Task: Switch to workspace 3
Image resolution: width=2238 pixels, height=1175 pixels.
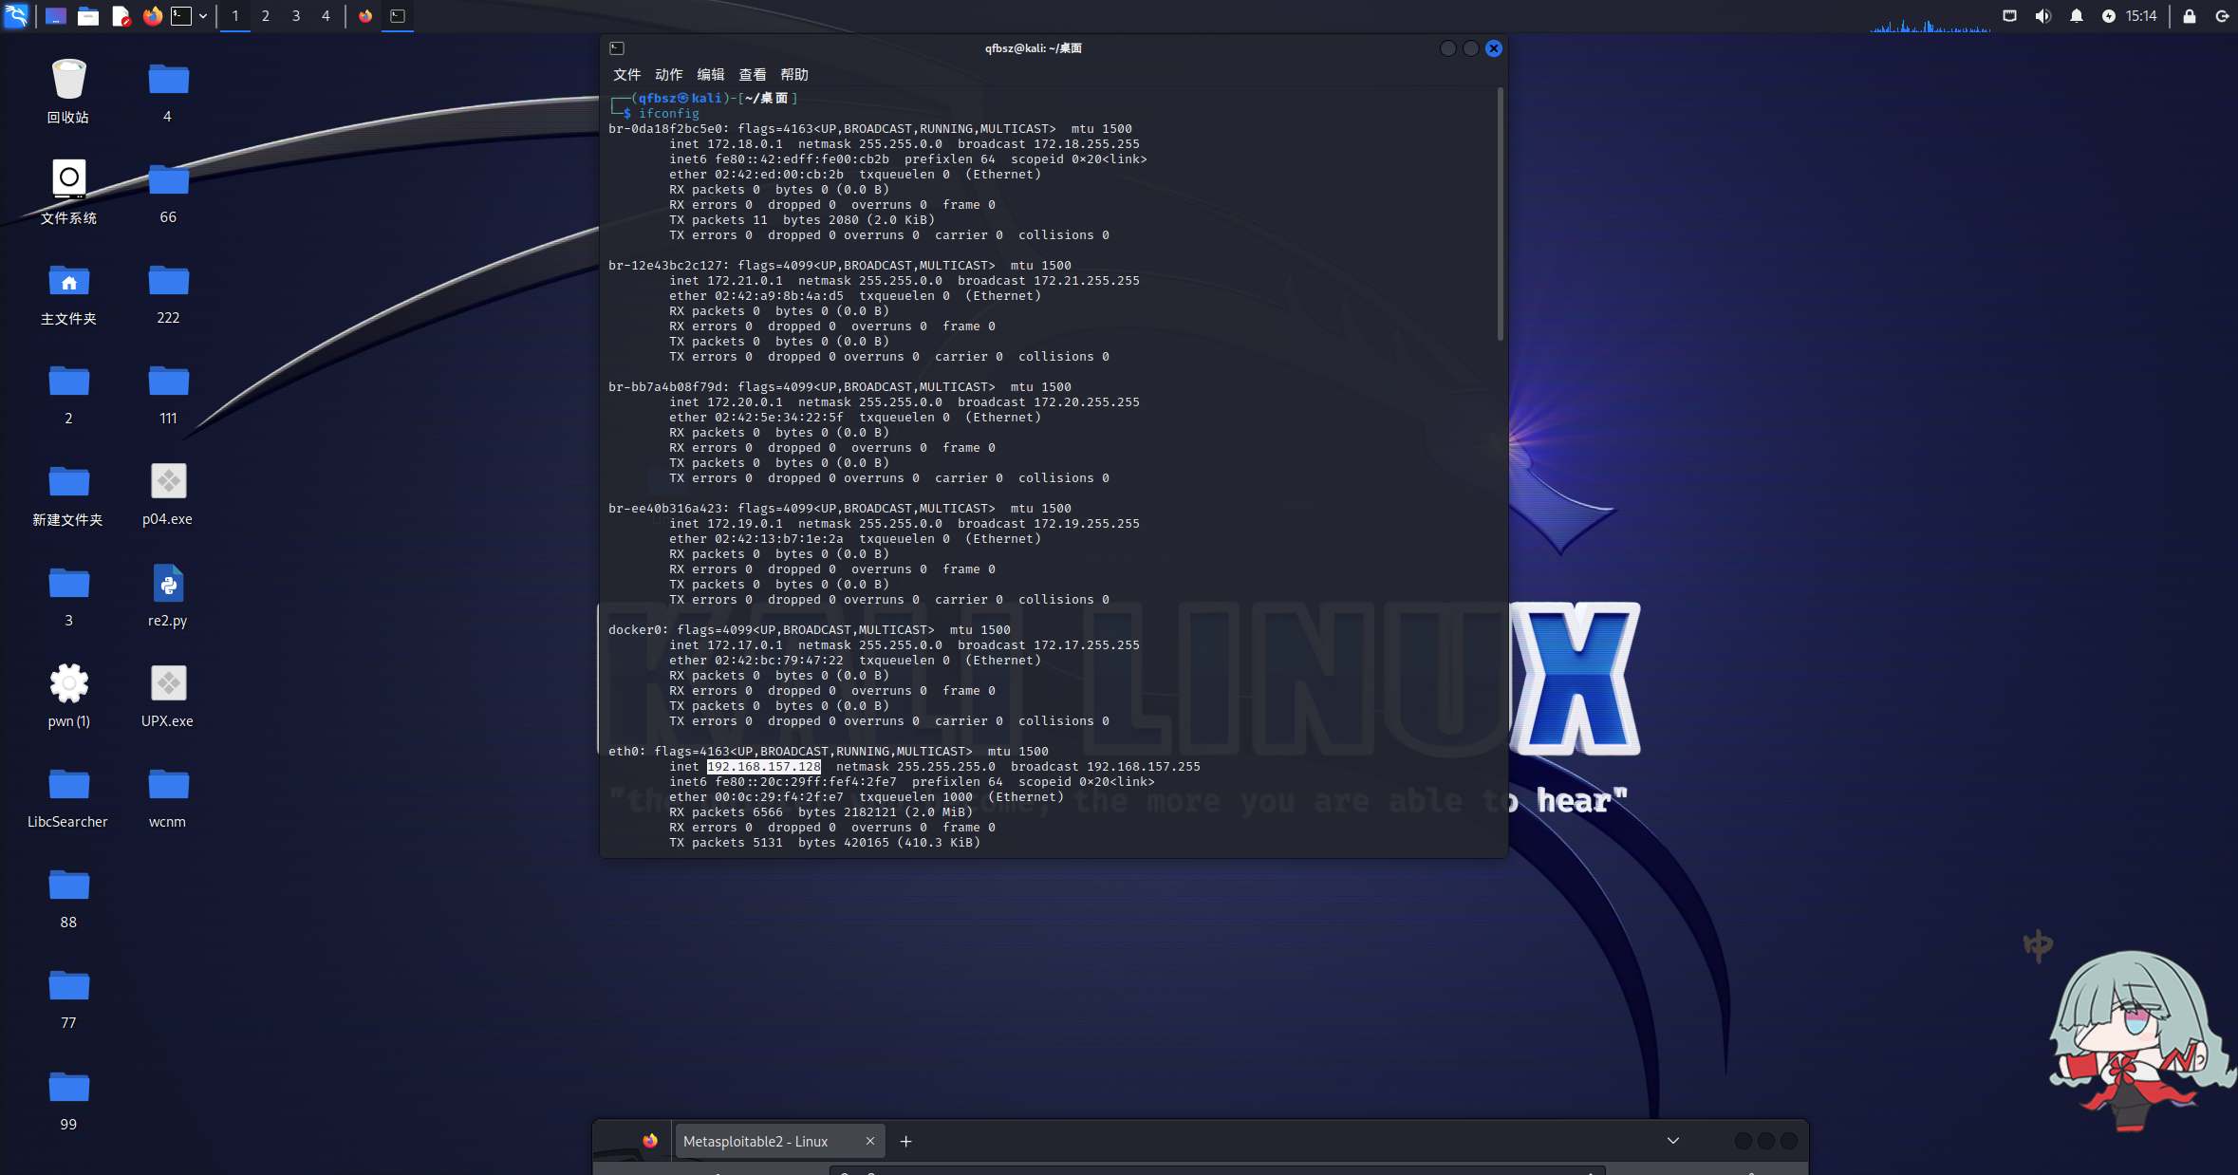Action: pos(296,16)
